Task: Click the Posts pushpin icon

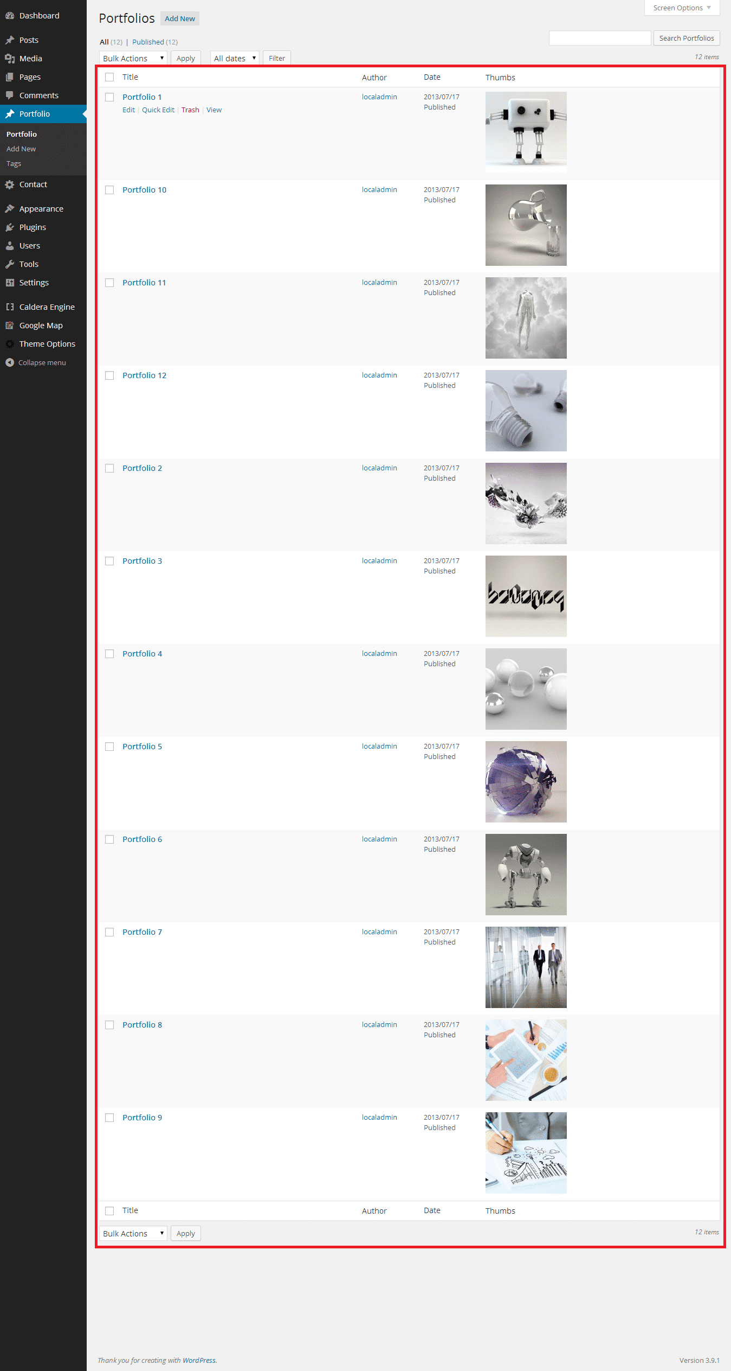Action: pos(10,40)
